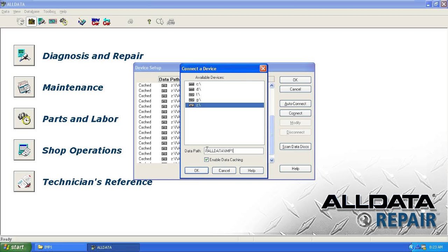448x252 pixels.
Task: Select the f:\ drive in Available Devices
Action: click(x=224, y=94)
